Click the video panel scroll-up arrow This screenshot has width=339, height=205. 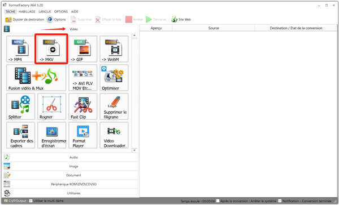(134, 35)
